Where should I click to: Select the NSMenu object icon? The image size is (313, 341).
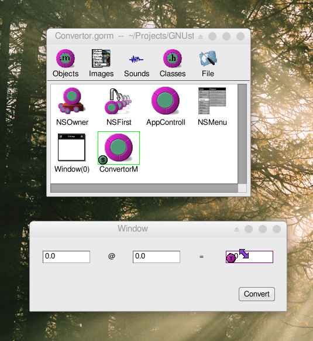tap(212, 101)
